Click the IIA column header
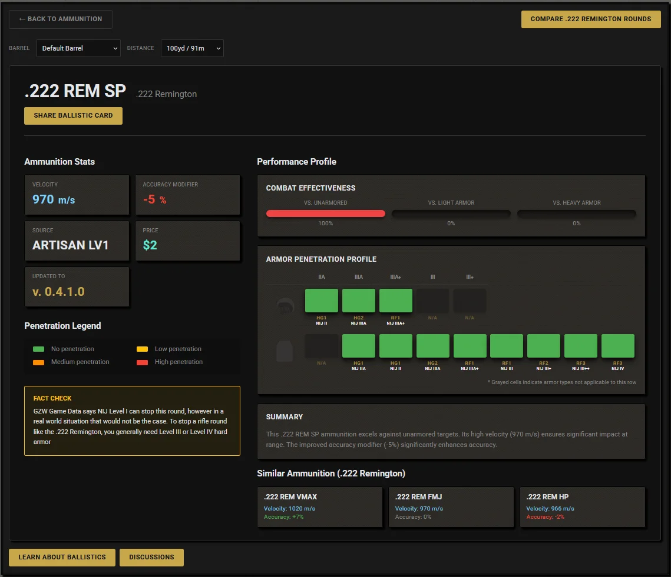This screenshot has width=671, height=577. 322,277
